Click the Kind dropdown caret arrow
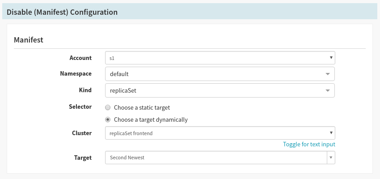 328,90
